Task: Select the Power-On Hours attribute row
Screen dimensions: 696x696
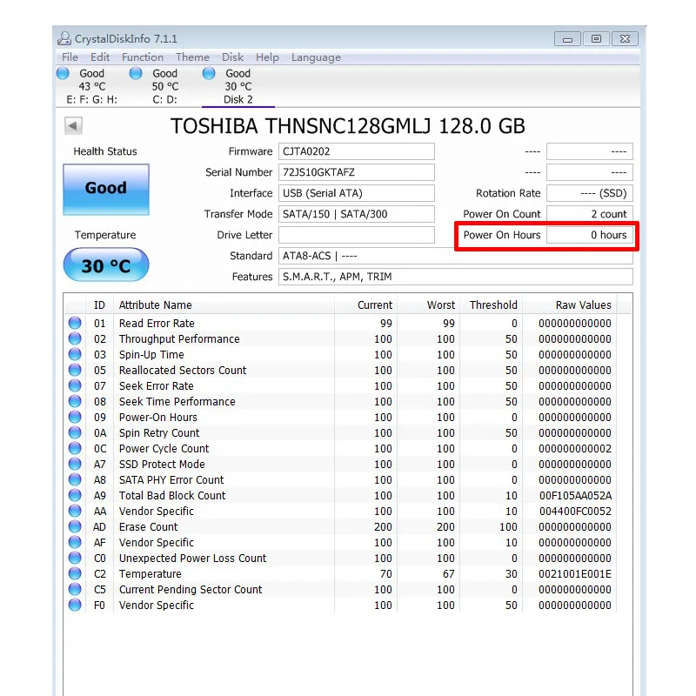Action: click(157, 418)
